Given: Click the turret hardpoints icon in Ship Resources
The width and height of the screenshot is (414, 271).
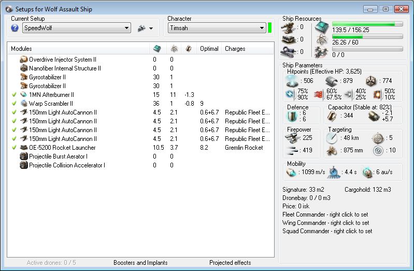Looking at the screenshot, I should click(x=288, y=27).
